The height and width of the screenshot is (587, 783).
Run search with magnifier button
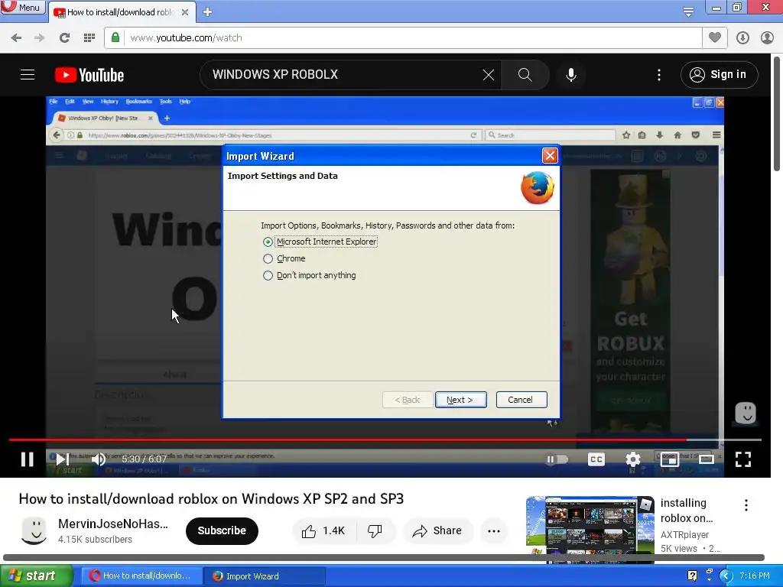525,75
